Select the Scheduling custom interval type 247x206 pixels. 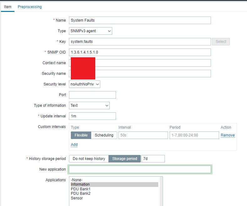click(x=104, y=135)
